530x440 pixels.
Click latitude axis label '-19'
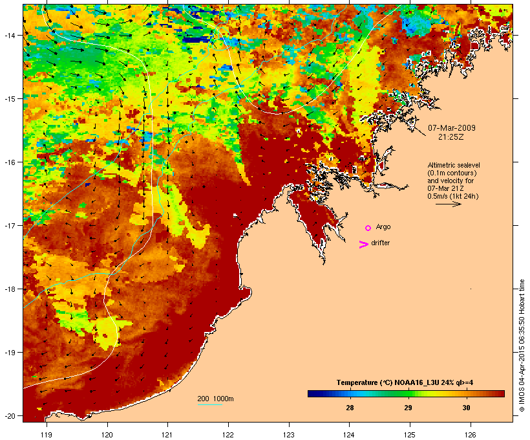(10, 353)
